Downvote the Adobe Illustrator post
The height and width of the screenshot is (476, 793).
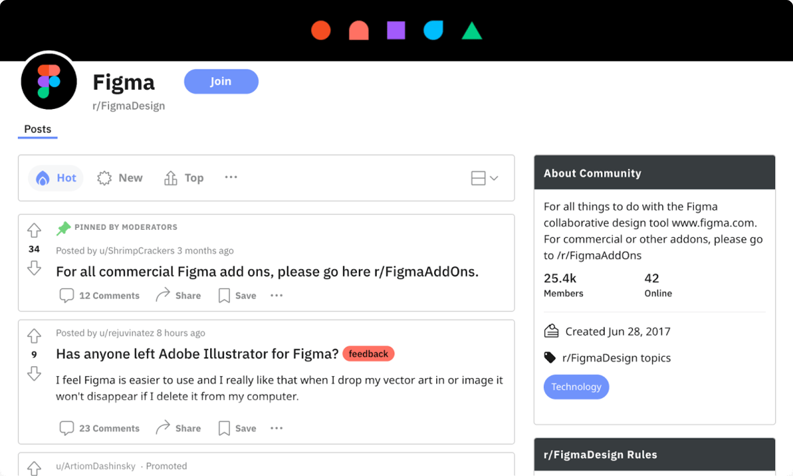[x=34, y=373]
